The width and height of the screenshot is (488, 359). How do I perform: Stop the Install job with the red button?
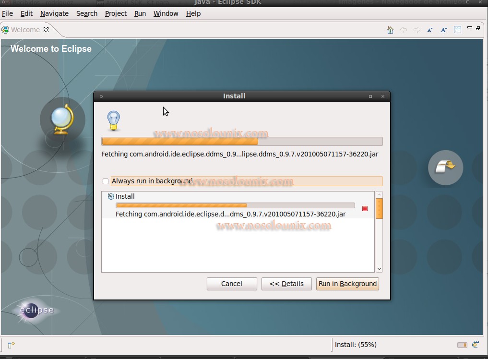pos(365,209)
